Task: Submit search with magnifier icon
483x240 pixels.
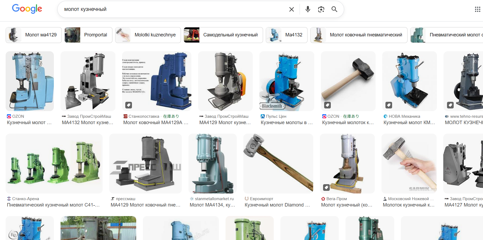Action: coord(334,9)
